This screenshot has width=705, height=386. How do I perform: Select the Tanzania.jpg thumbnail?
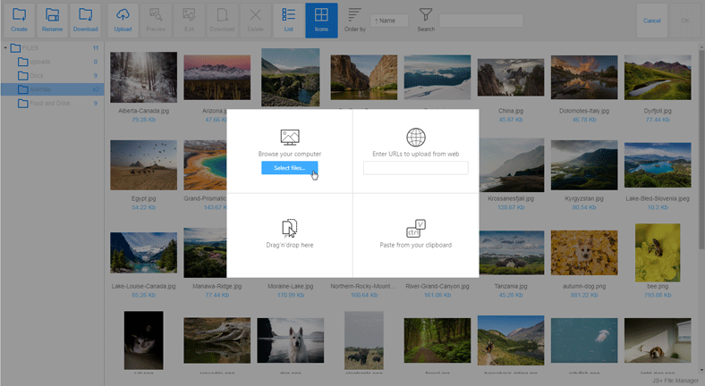coord(511,253)
